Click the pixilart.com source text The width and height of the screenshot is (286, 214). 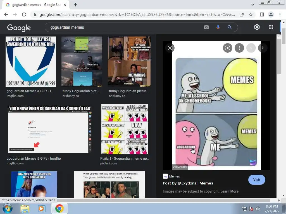tap(109, 163)
